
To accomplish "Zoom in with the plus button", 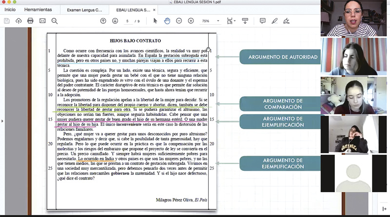I will [191, 21].
